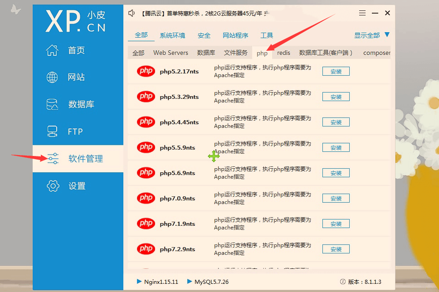Install php5.3.29nts with 安装 button
439x292 pixels.
pyautogui.click(x=336, y=97)
